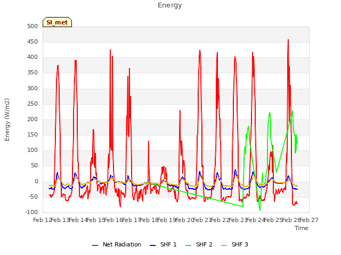Click the Feb 20 x-axis tick label
Screen dimensions: 341x255
(x=185, y=220)
